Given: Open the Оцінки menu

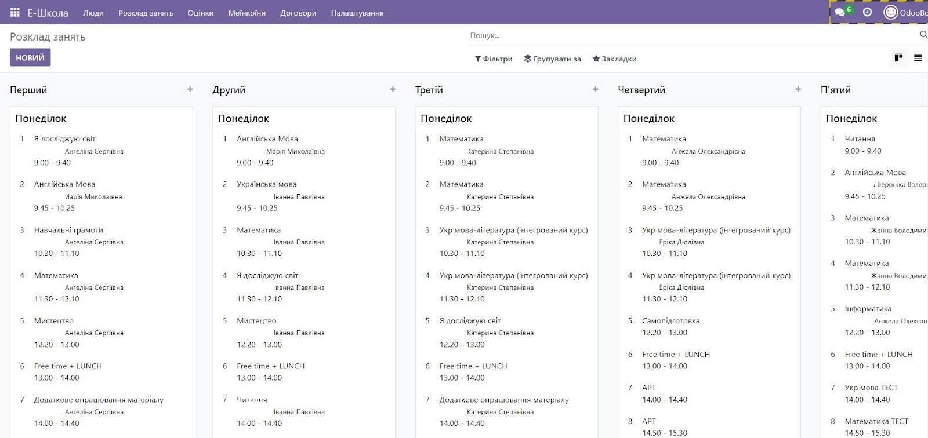Looking at the screenshot, I should click(x=201, y=13).
